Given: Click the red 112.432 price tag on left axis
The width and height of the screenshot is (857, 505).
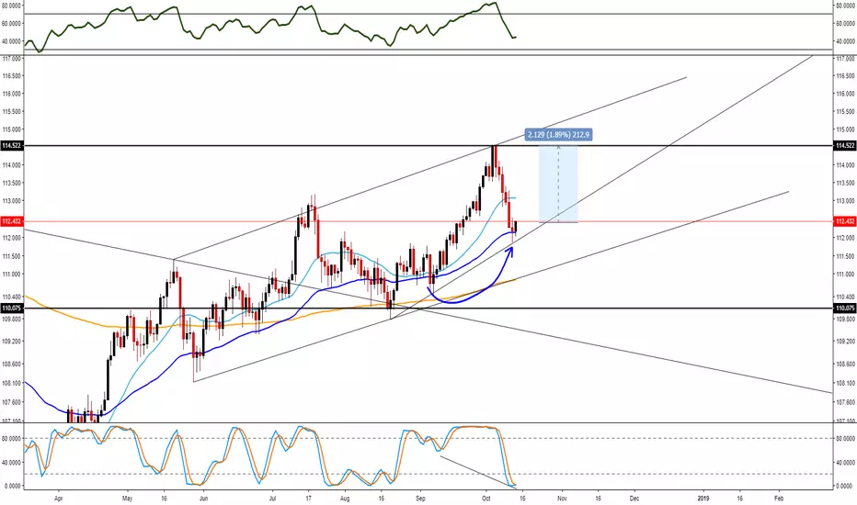Looking at the screenshot, I should coord(11,221).
